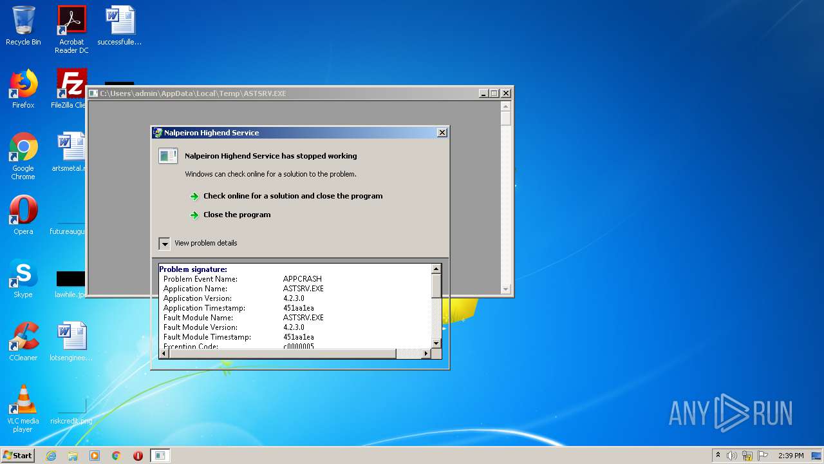824x464 pixels.
Task: Close the Nalpeiron Highend Service dialog
Action: pos(442,133)
